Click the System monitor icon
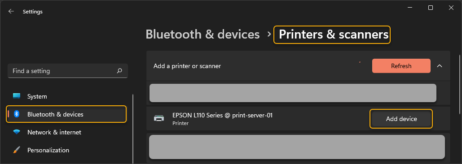Screen dimensions: 462x164 point(17,96)
